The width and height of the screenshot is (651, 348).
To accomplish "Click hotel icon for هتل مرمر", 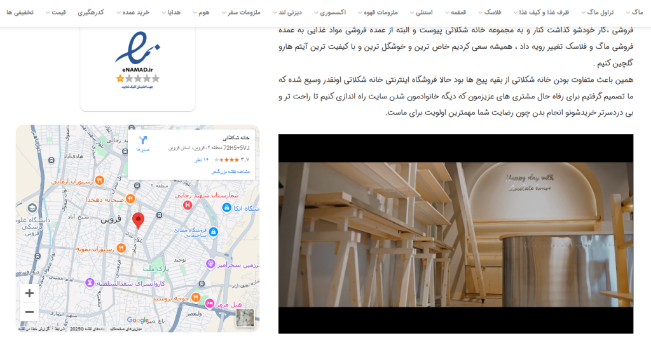I will pos(210,304).
